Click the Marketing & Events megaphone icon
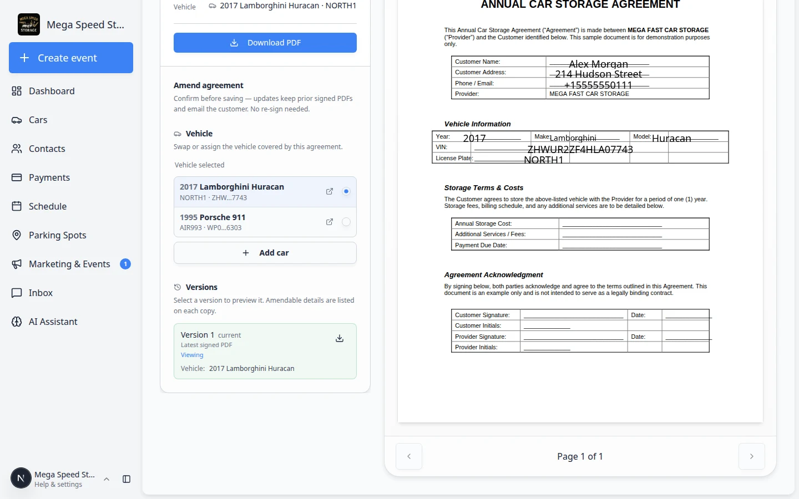Image resolution: width=799 pixels, height=499 pixels. pos(17,264)
